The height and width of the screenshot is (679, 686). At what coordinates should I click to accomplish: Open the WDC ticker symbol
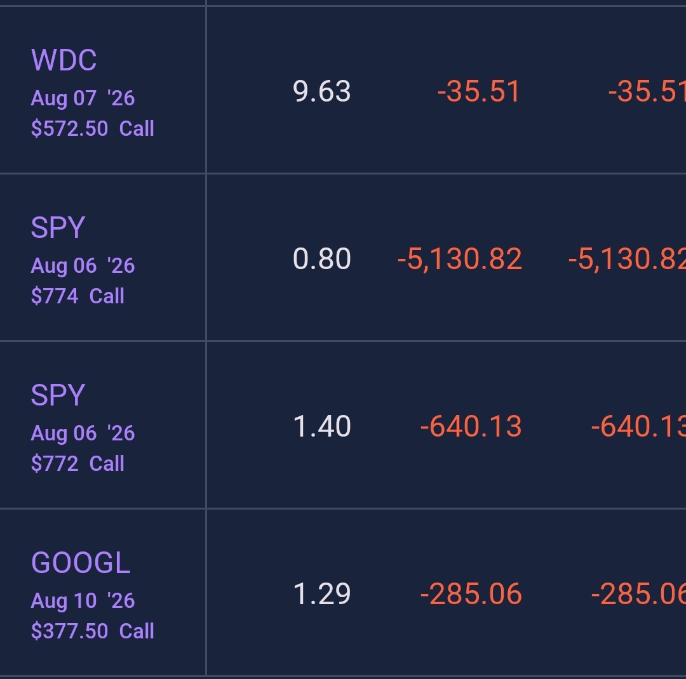click(64, 60)
